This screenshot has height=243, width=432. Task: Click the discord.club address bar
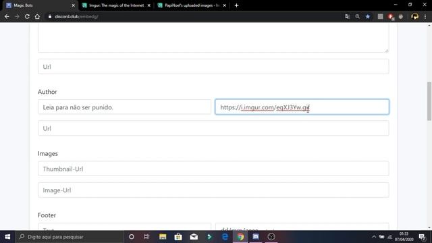click(x=193, y=16)
